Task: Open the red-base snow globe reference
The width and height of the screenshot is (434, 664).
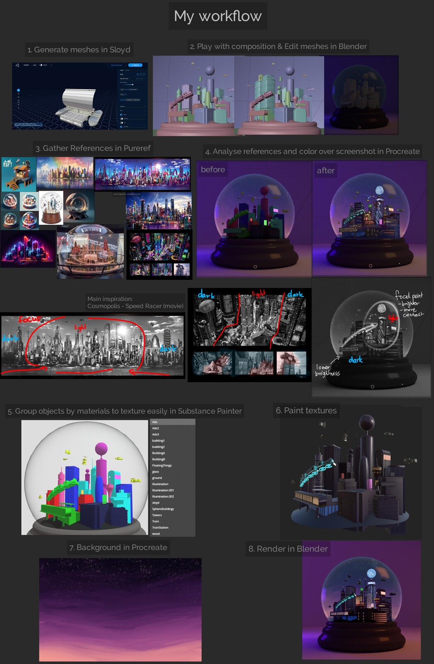Action: [x=52, y=207]
